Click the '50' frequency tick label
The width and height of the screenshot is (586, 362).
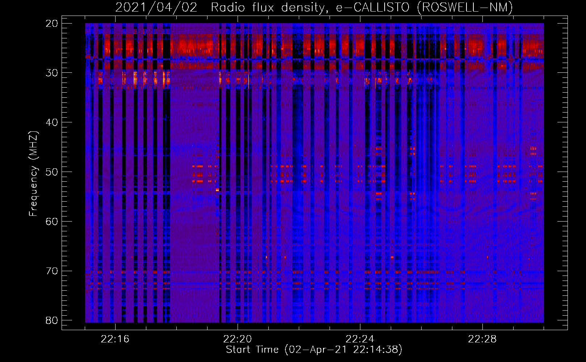pyautogui.click(x=52, y=172)
